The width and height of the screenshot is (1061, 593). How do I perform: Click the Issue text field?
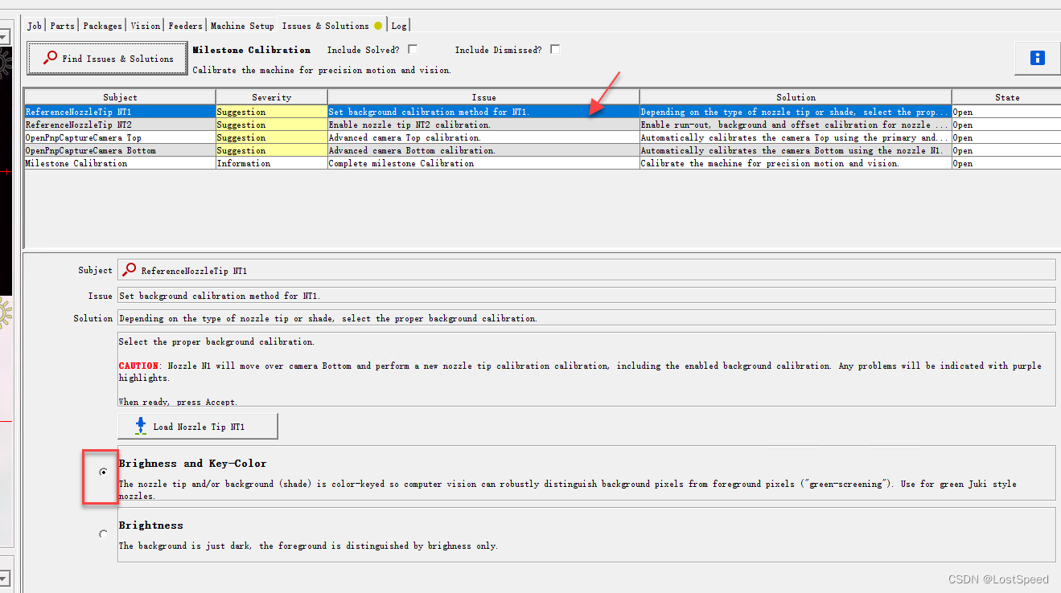click(586, 296)
